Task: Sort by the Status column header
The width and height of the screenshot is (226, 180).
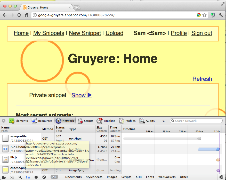Action: [61, 129]
